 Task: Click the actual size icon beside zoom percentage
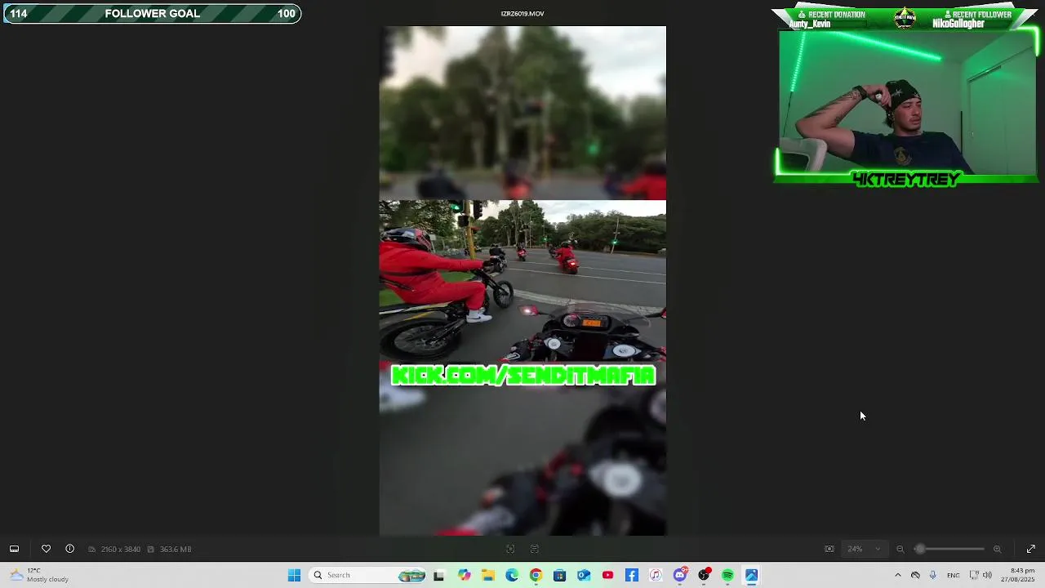point(829,549)
